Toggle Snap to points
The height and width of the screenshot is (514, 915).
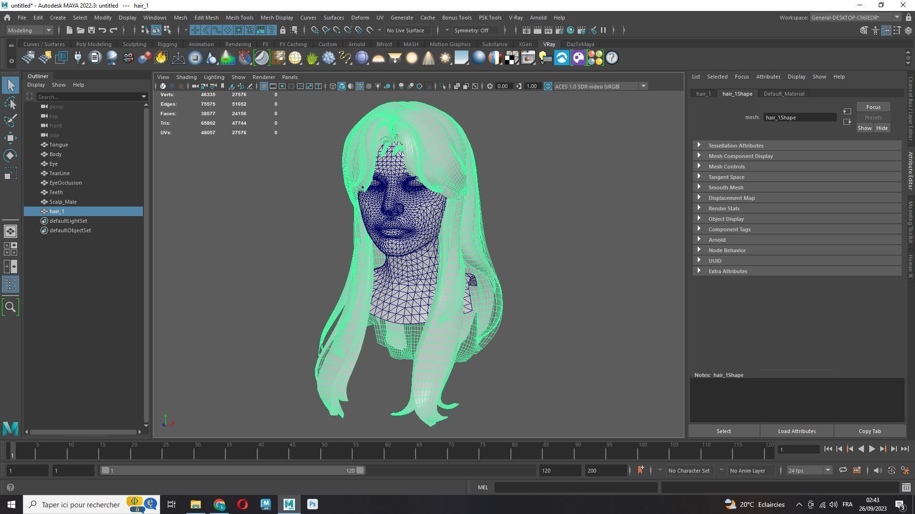tap(336, 30)
